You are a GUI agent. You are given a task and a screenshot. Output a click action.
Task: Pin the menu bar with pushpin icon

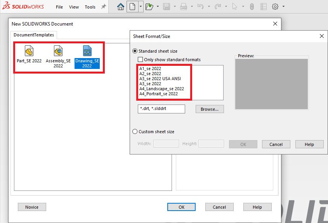(103, 7)
